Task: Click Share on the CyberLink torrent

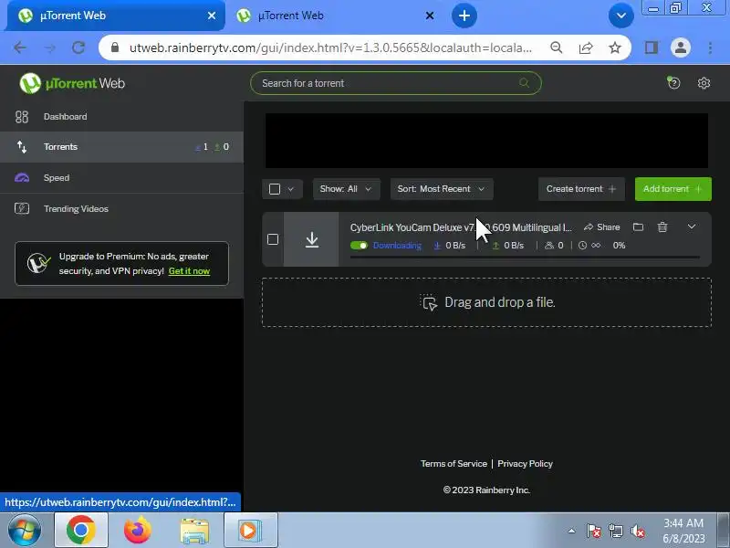Action: (x=602, y=227)
